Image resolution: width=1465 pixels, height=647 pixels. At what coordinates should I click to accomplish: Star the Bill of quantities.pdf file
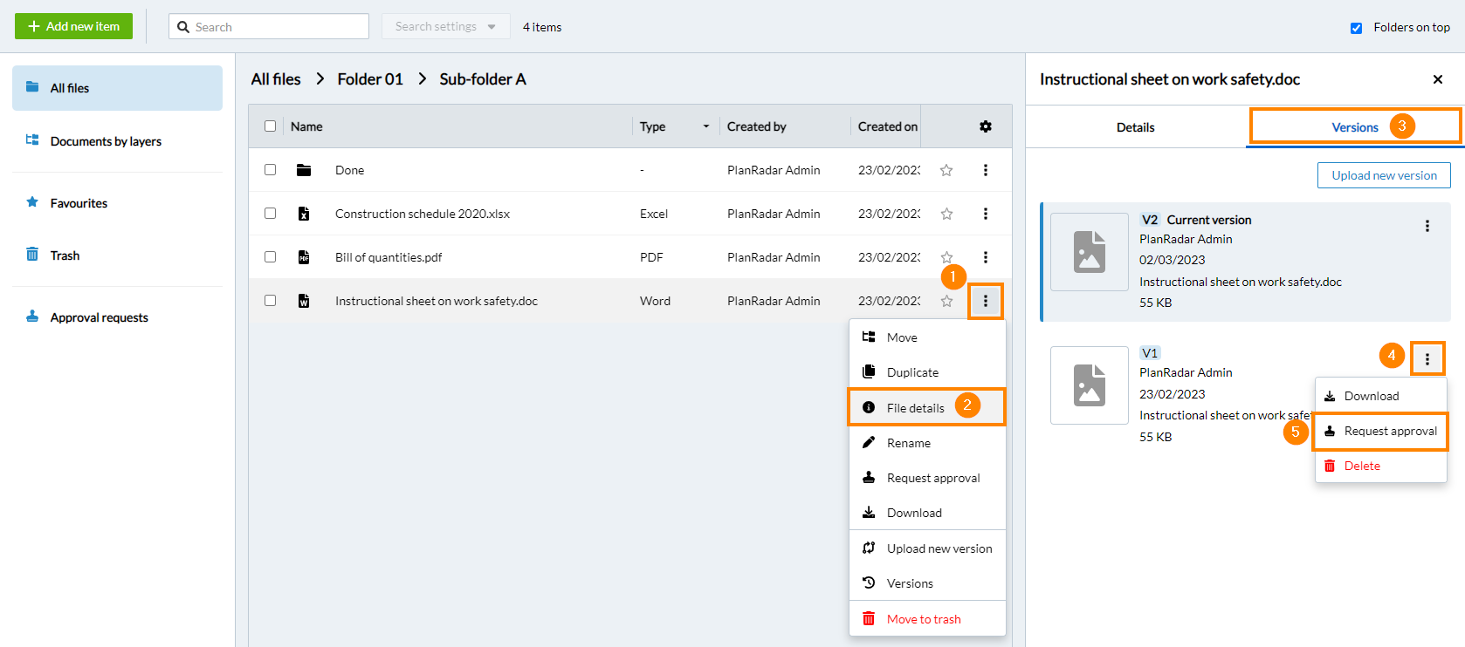pyautogui.click(x=946, y=257)
